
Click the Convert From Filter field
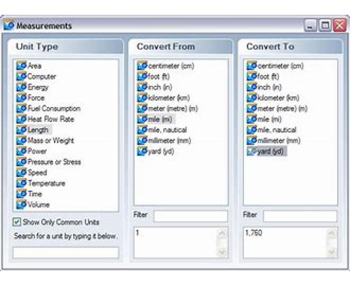point(190,216)
